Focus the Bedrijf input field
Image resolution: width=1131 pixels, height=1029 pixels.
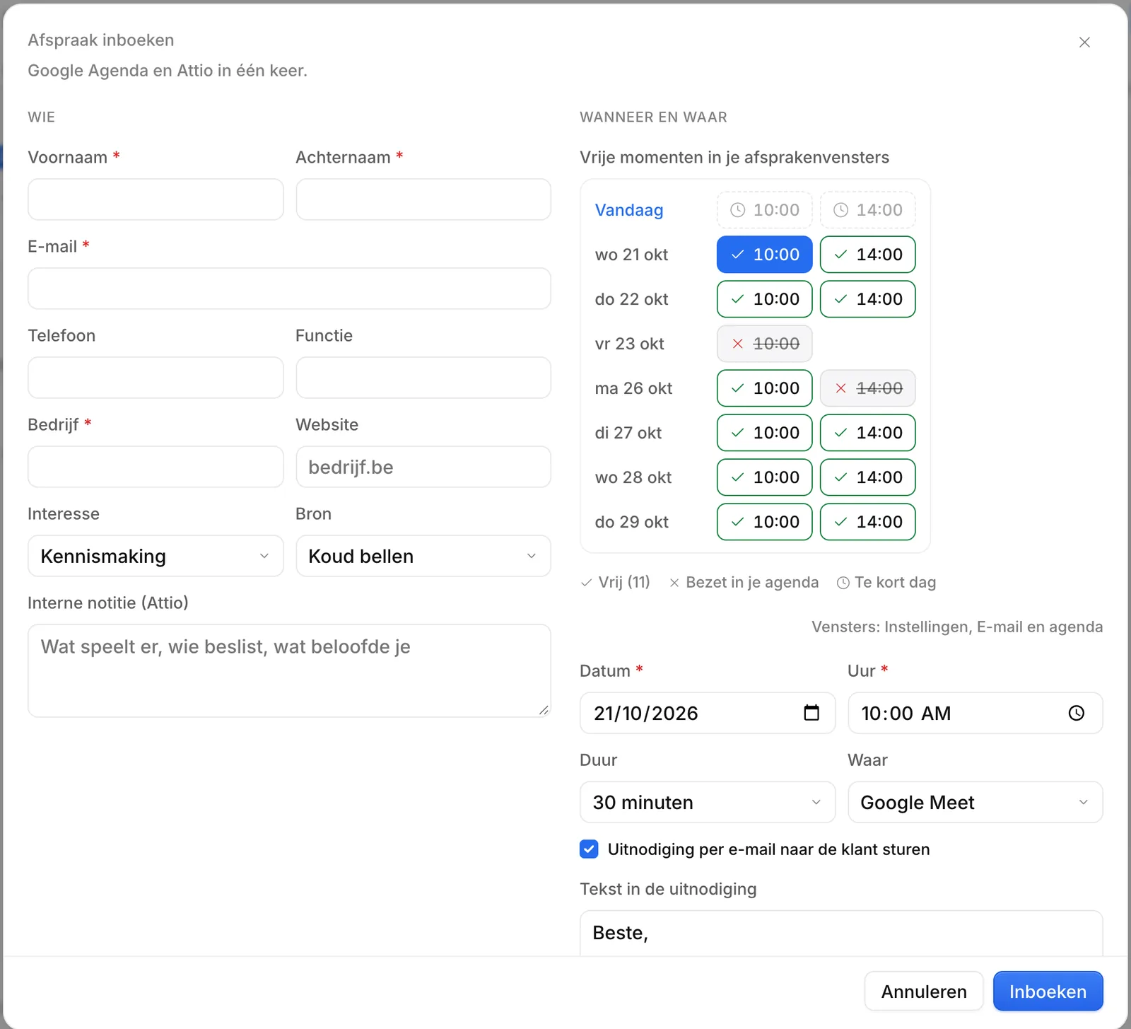click(156, 467)
